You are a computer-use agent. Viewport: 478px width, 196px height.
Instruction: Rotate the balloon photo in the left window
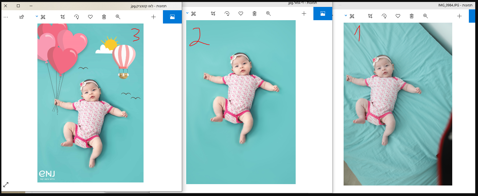pos(76,17)
